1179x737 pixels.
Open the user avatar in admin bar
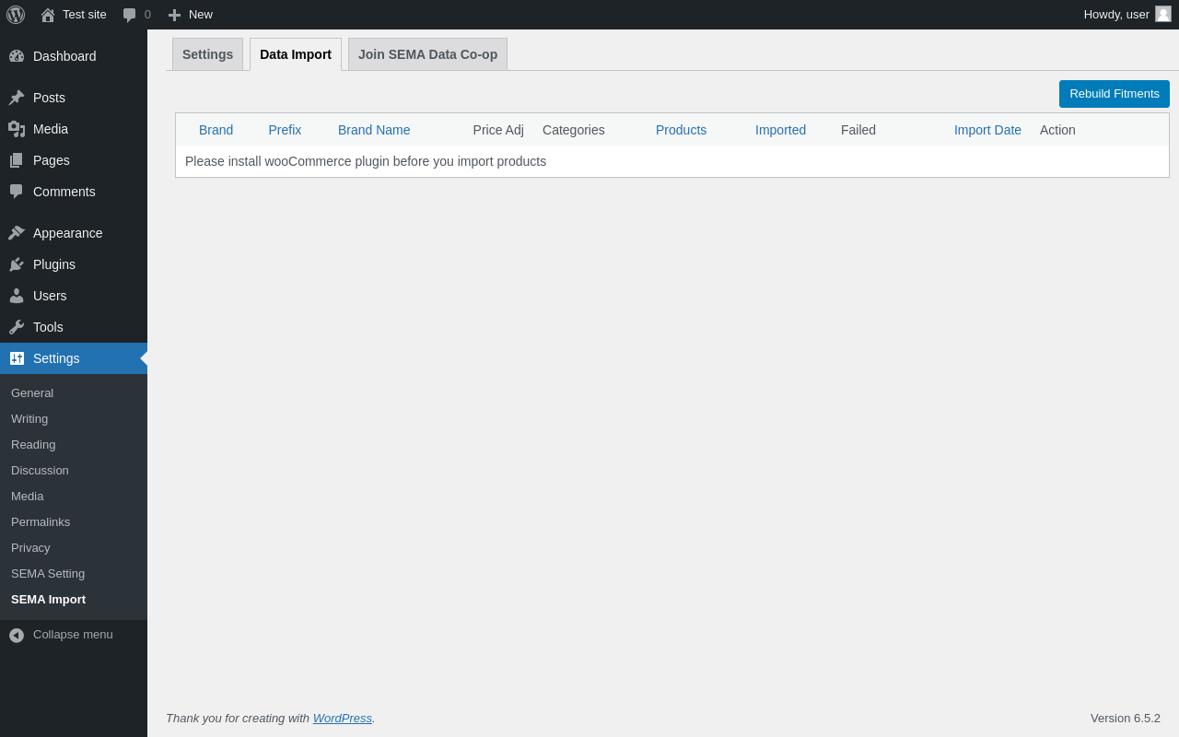(x=1163, y=14)
